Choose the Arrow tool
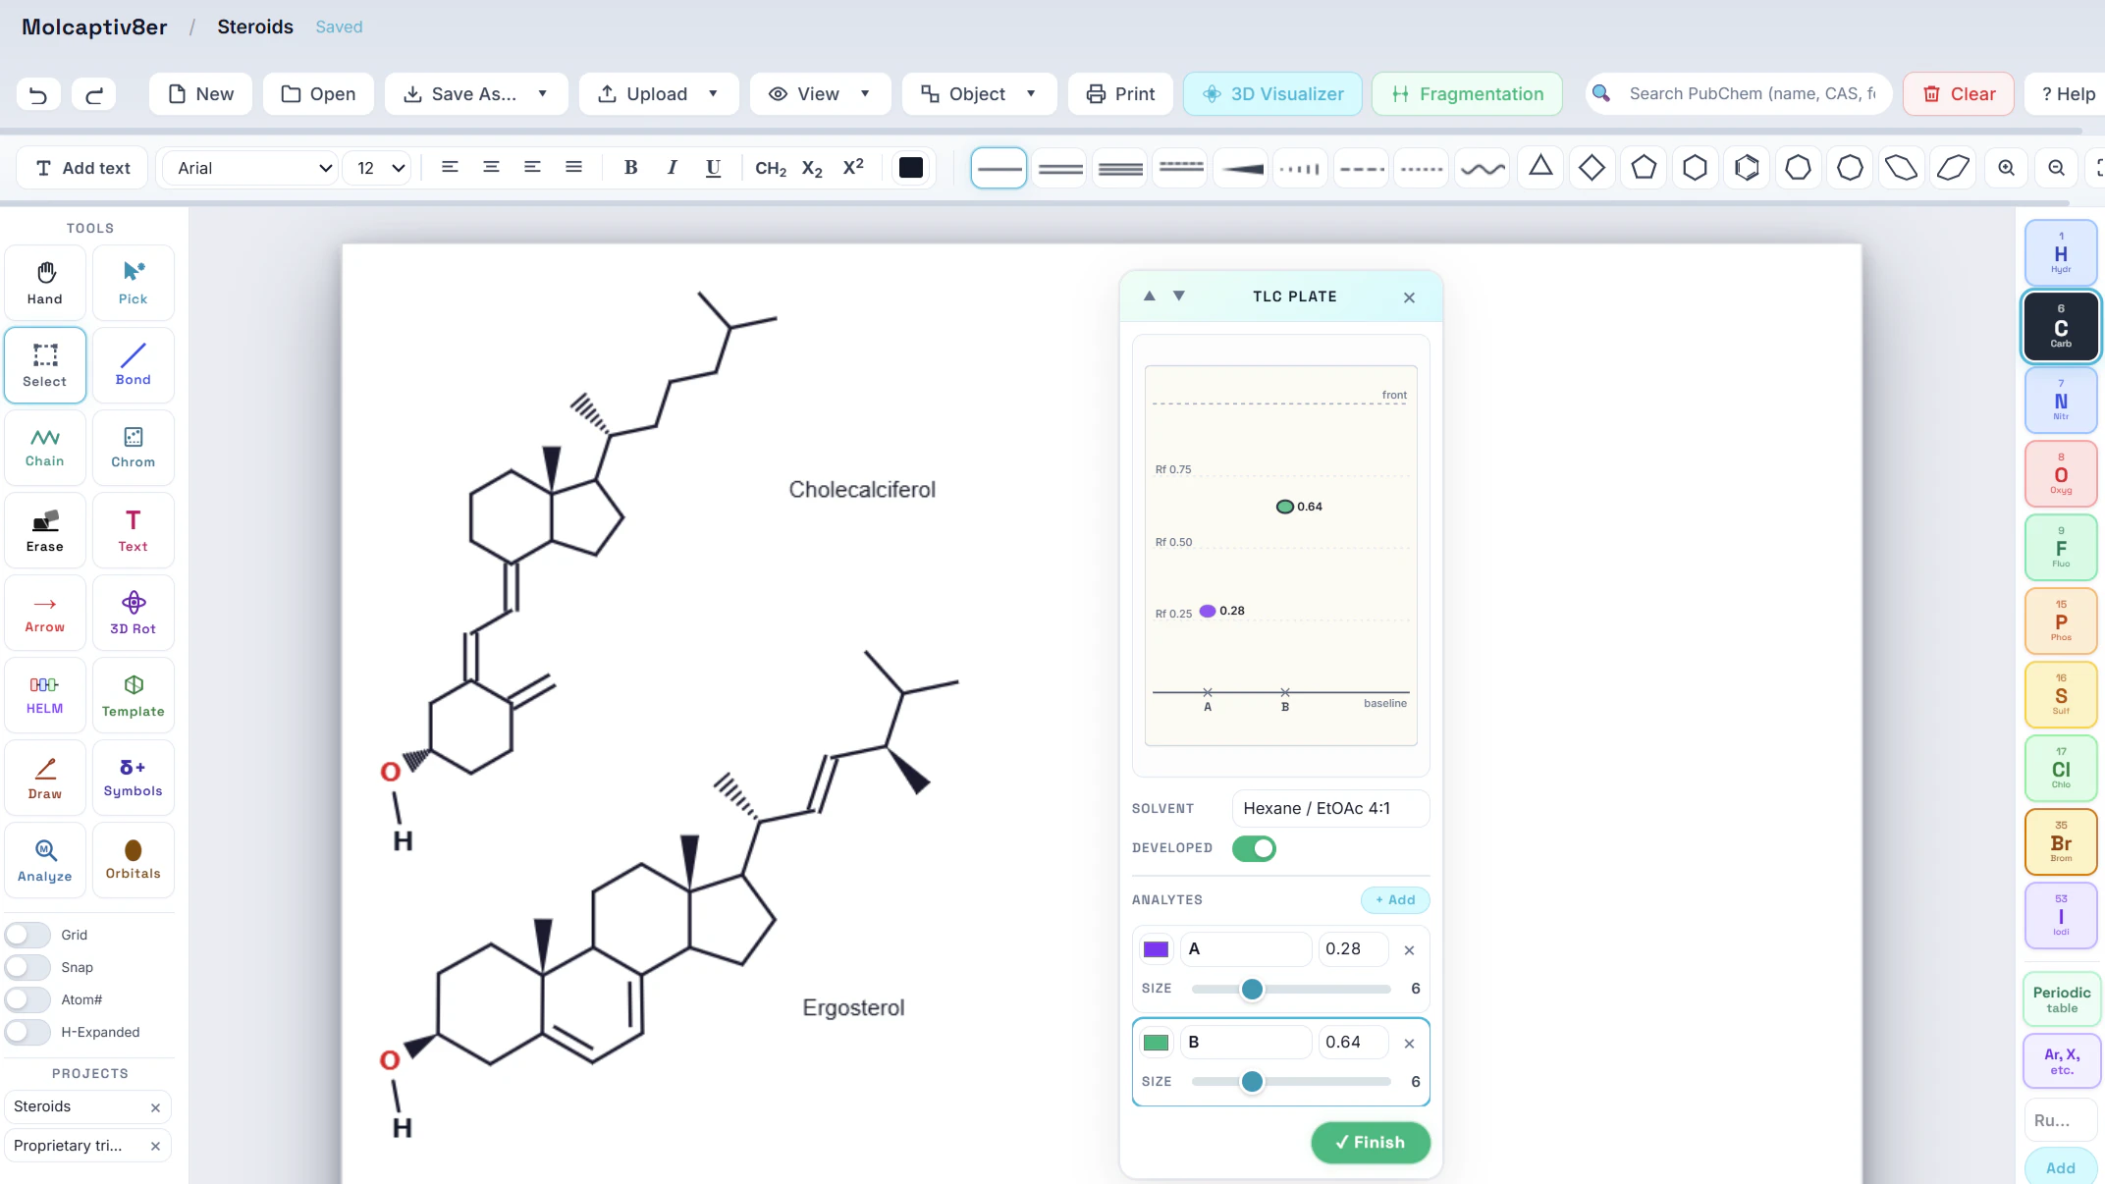 pyautogui.click(x=45, y=613)
